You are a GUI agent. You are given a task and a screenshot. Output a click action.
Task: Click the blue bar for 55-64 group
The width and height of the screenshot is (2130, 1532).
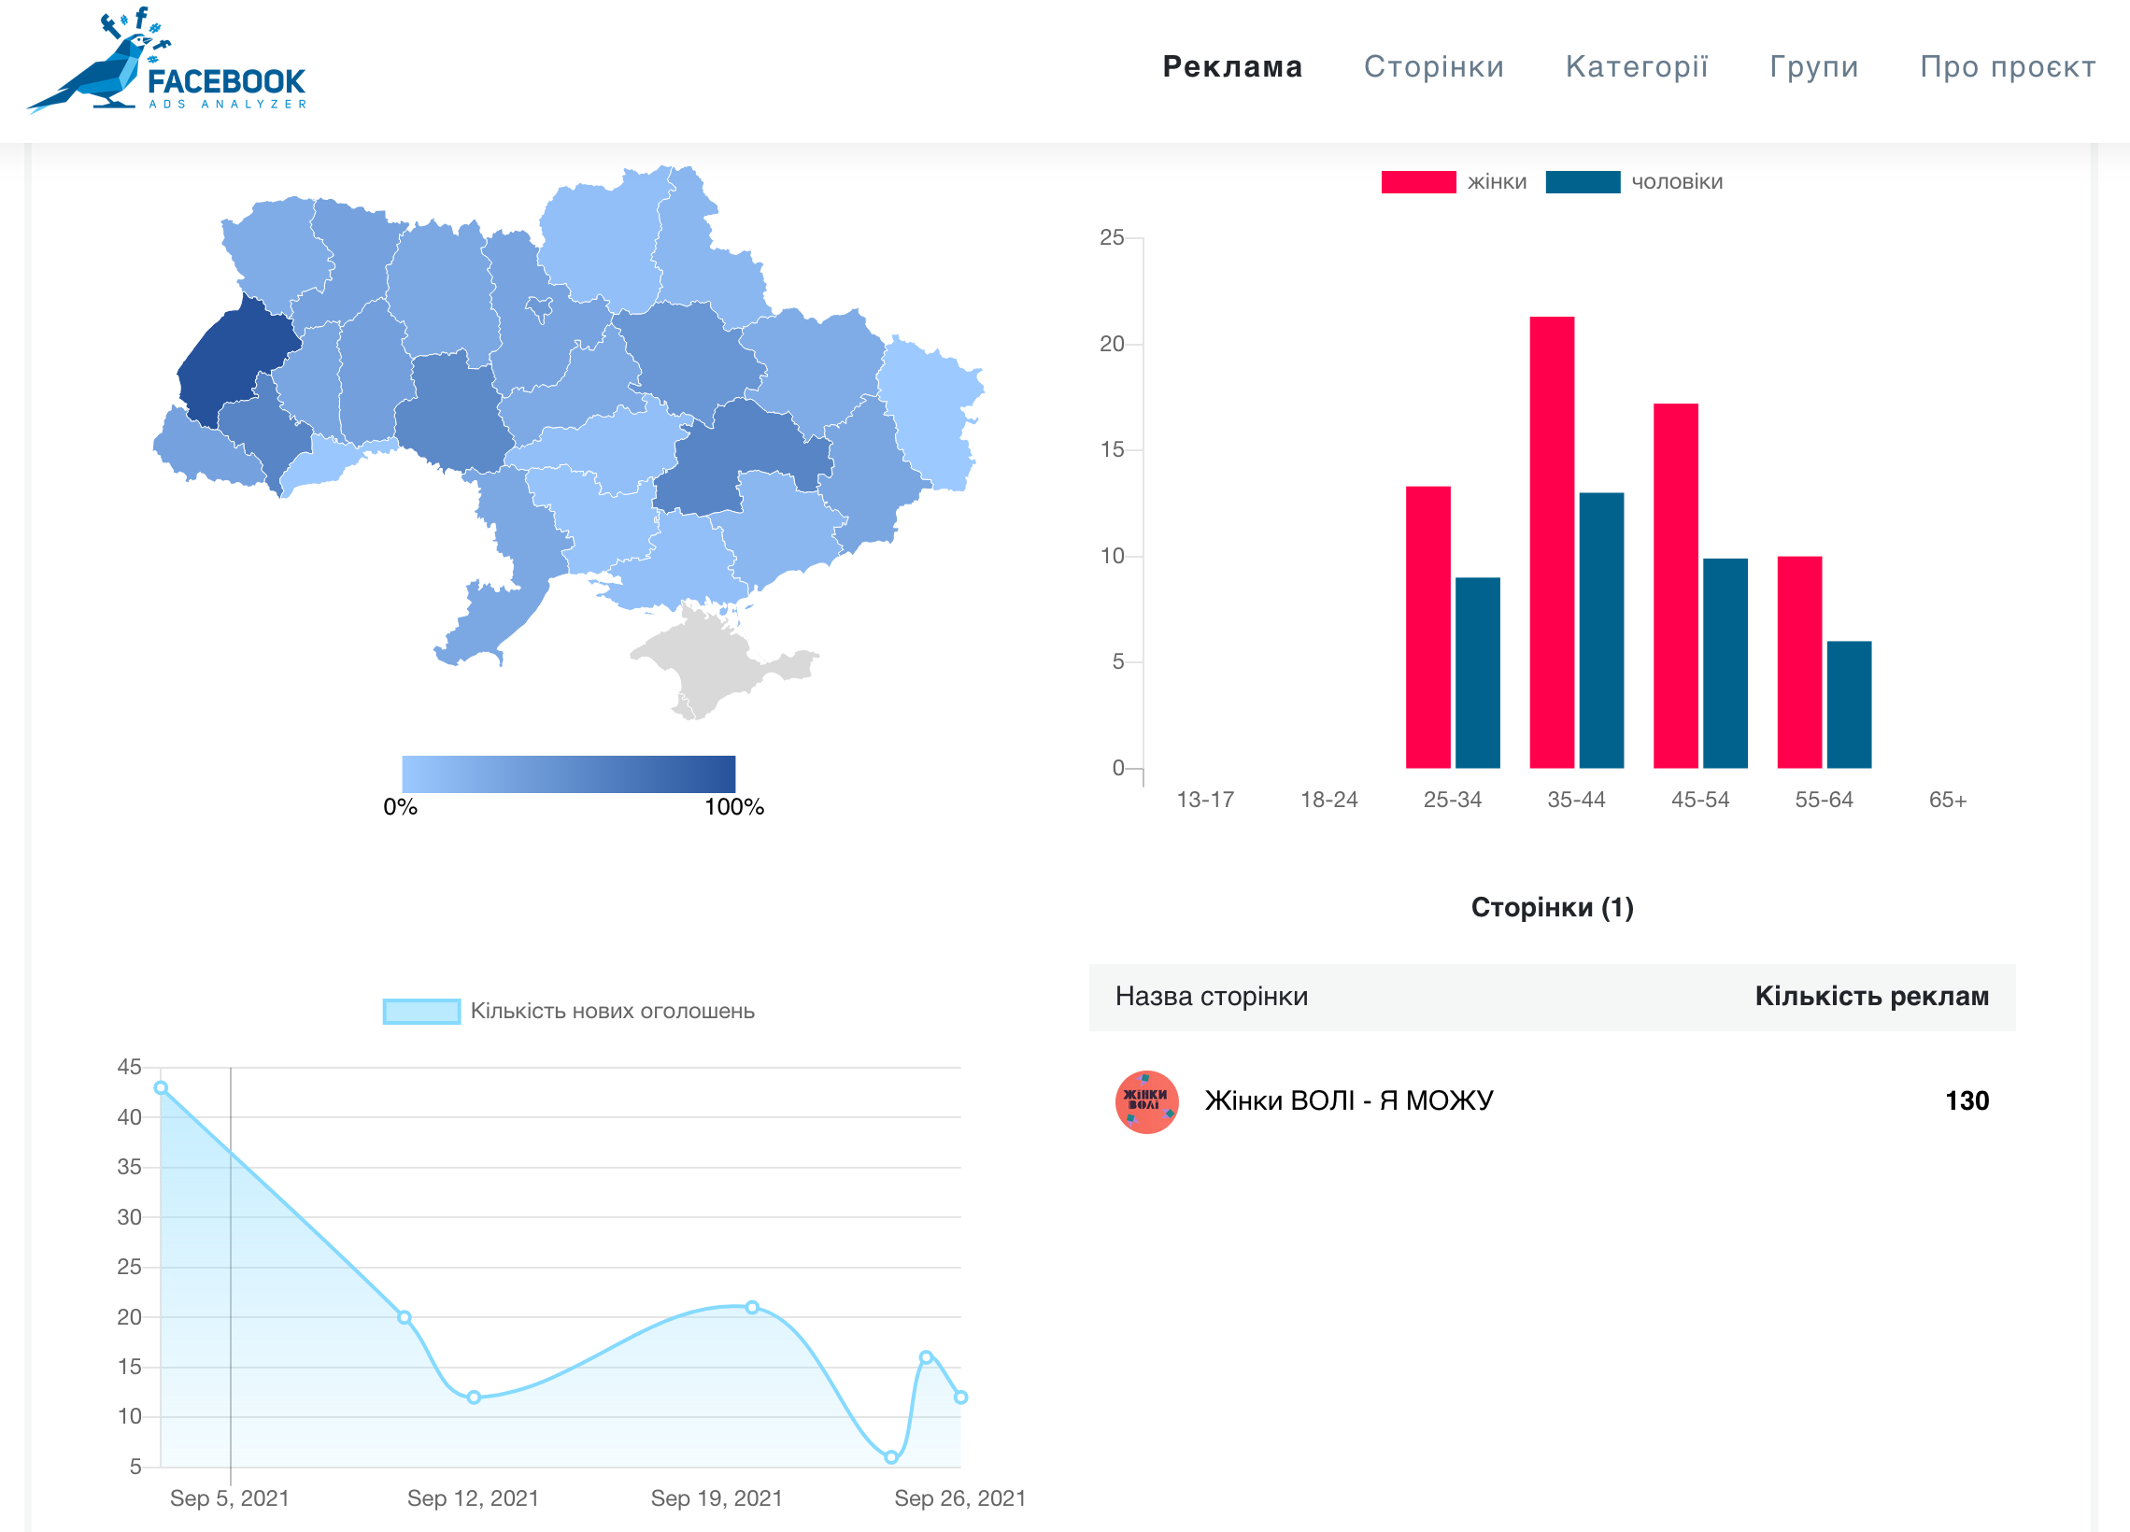point(1848,704)
